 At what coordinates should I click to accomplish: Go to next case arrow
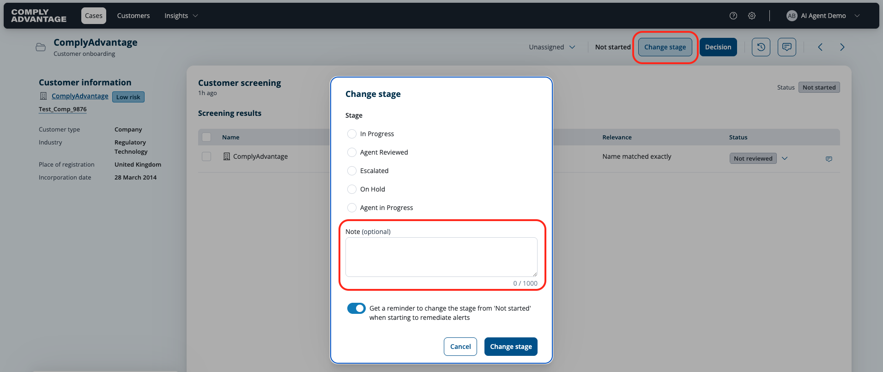coord(842,47)
